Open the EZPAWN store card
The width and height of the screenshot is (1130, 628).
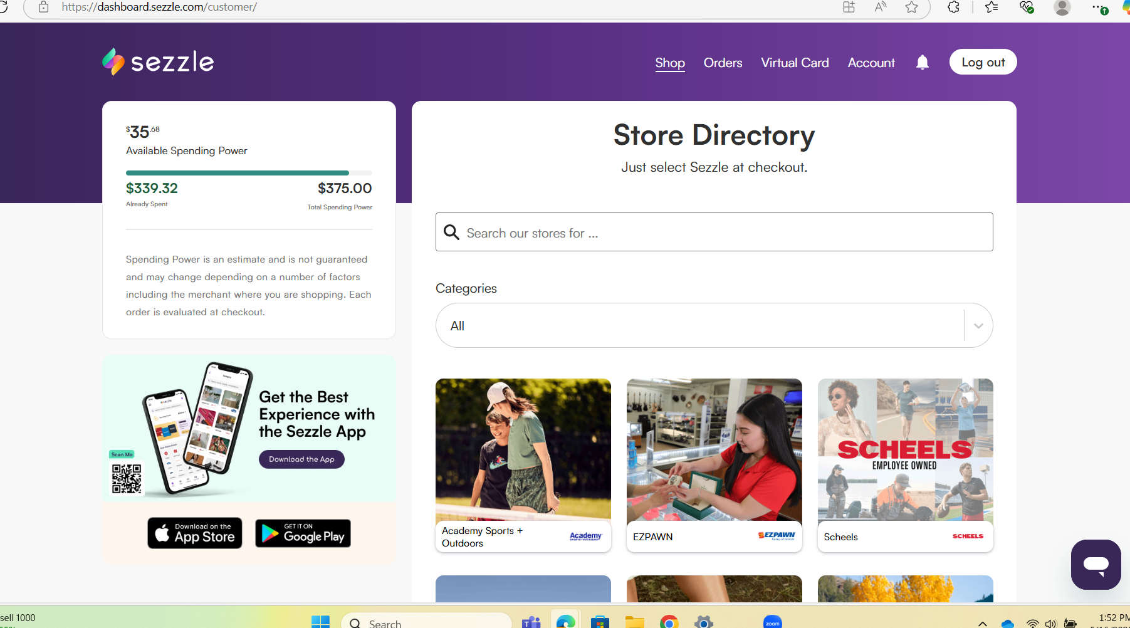point(714,465)
